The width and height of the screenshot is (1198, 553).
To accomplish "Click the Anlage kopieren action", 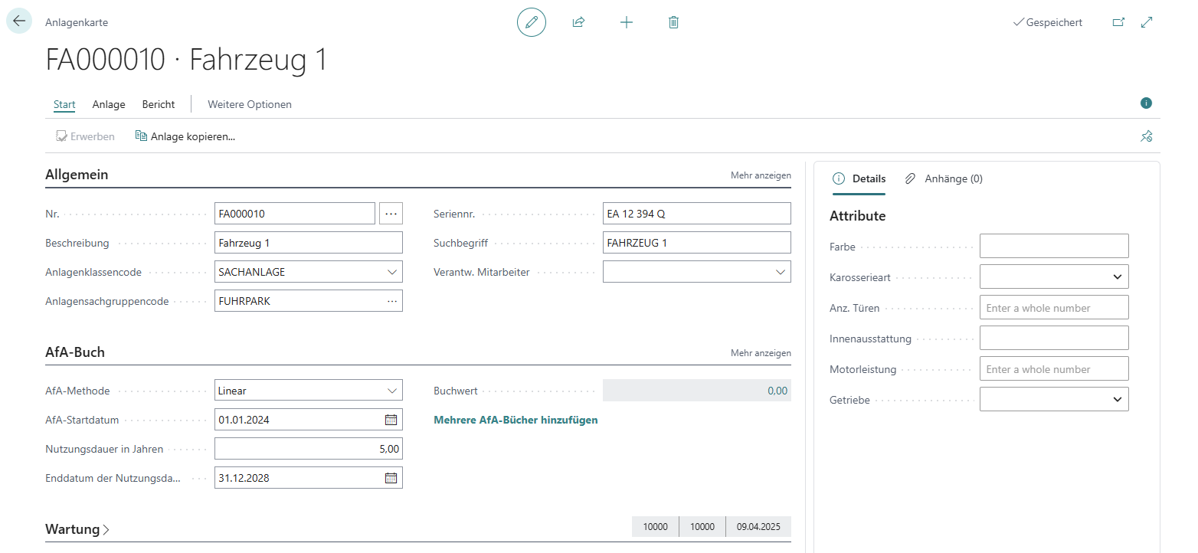I will [185, 136].
